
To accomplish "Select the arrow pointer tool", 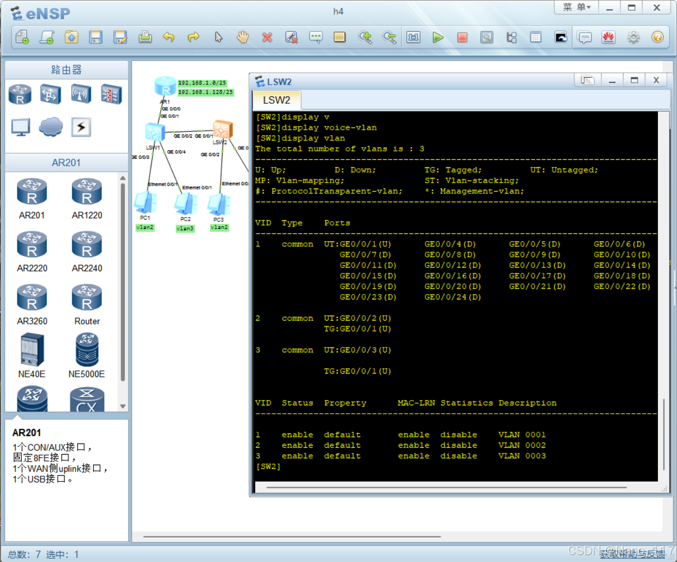I will [218, 37].
